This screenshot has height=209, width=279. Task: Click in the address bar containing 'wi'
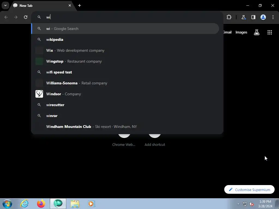pos(127,17)
